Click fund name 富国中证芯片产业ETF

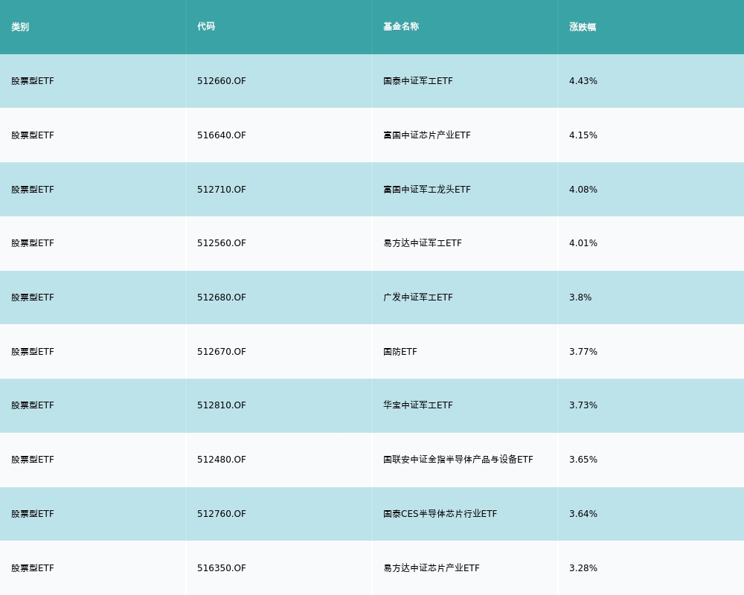(427, 135)
